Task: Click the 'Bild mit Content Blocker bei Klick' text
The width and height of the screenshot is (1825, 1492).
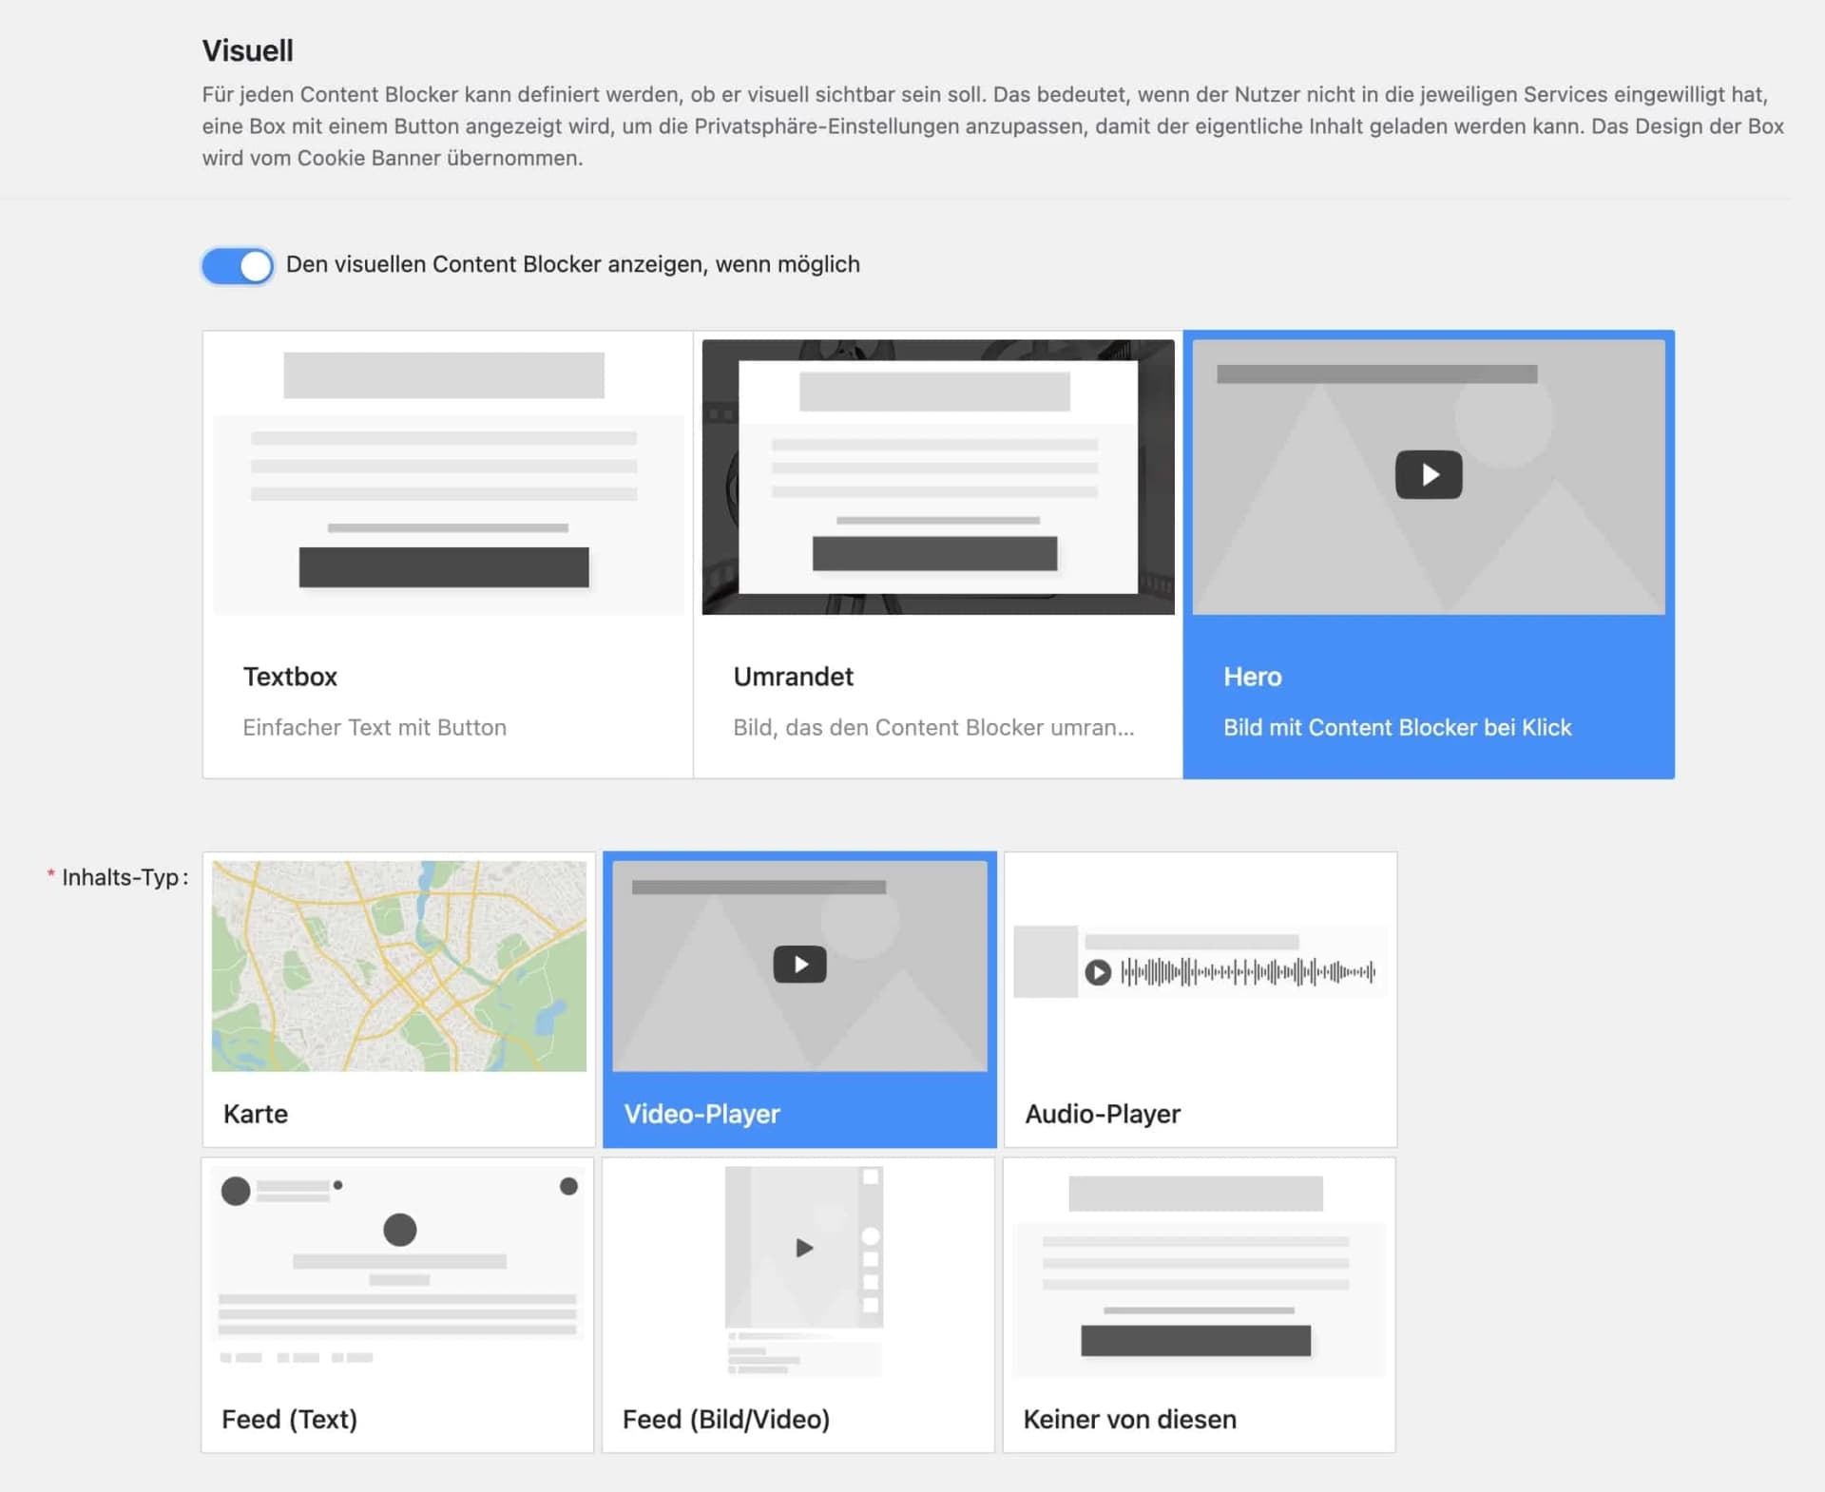Action: pyautogui.click(x=1397, y=727)
